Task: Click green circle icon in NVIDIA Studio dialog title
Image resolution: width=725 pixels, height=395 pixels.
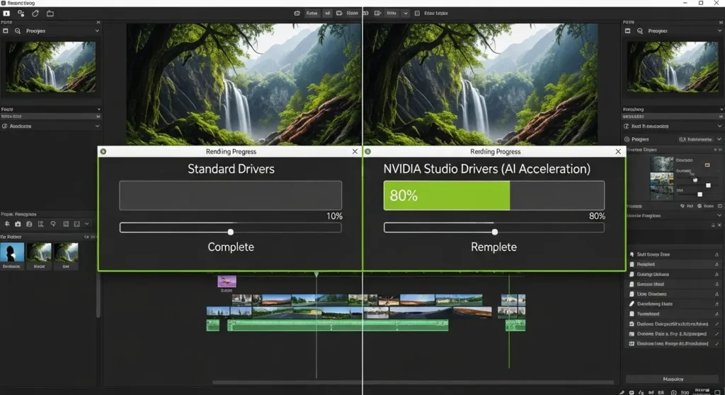Action: point(367,151)
